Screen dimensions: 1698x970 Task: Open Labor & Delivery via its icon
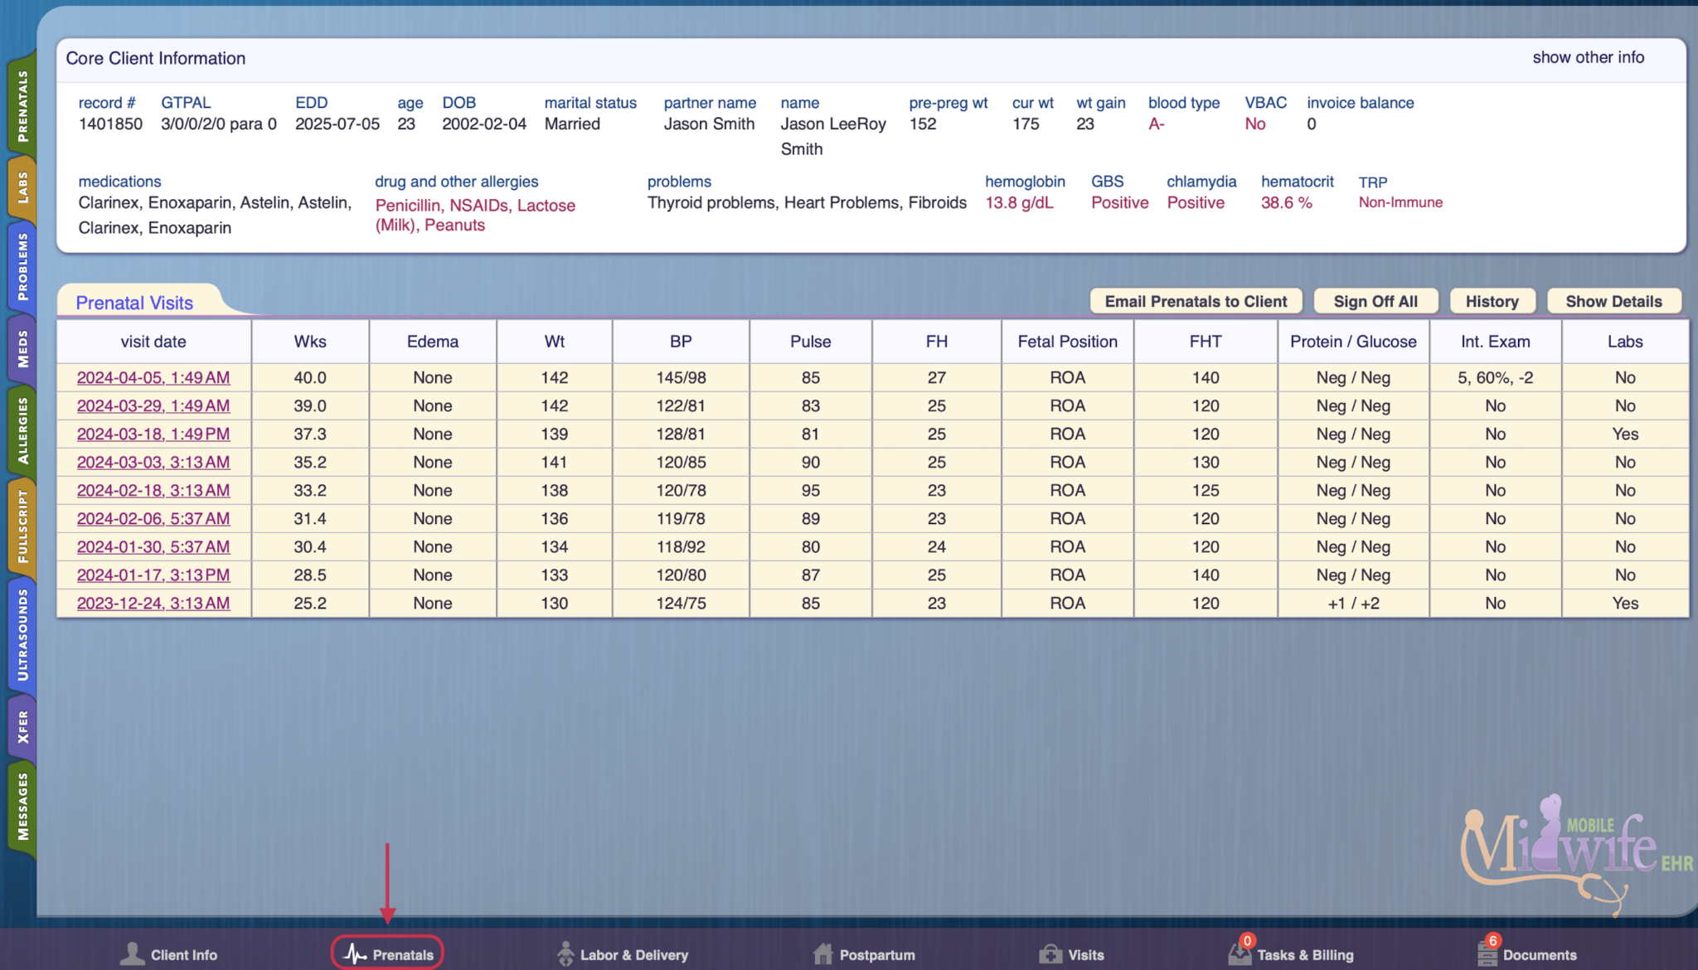566,953
